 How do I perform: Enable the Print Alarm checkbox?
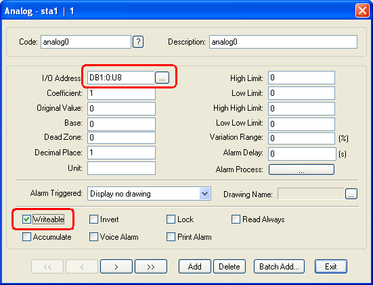click(171, 237)
